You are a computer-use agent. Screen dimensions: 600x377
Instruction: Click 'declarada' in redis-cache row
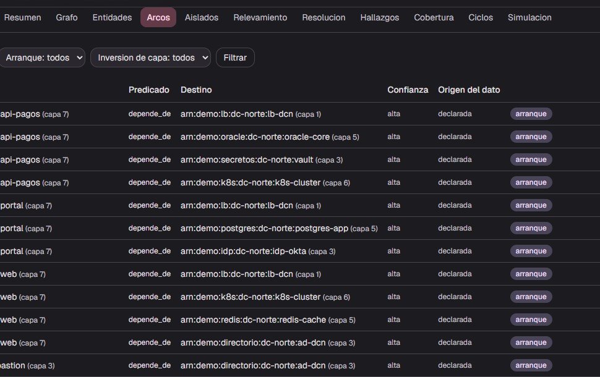coord(455,320)
